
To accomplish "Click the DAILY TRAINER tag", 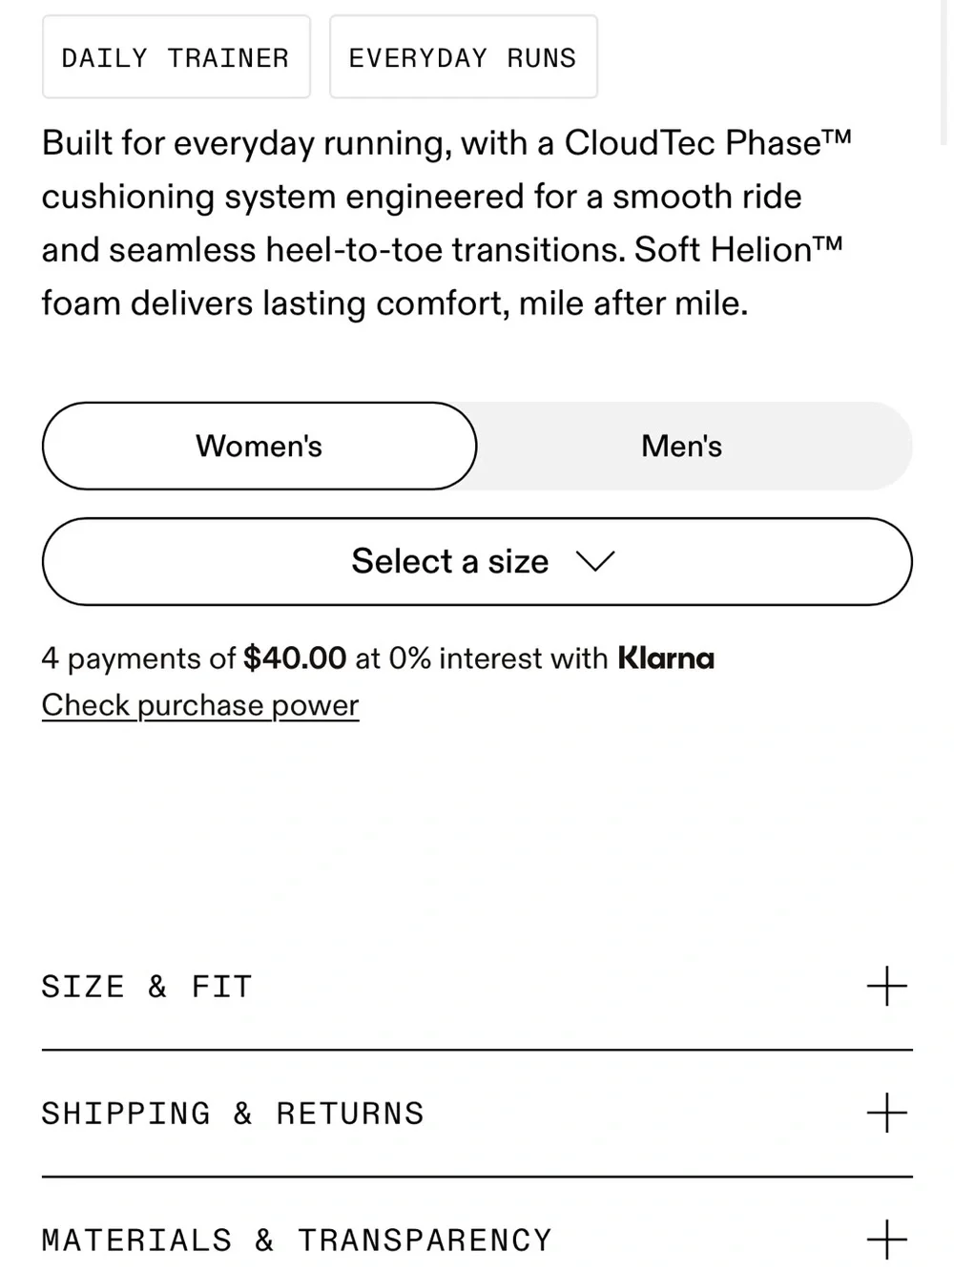I will [176, 57].
